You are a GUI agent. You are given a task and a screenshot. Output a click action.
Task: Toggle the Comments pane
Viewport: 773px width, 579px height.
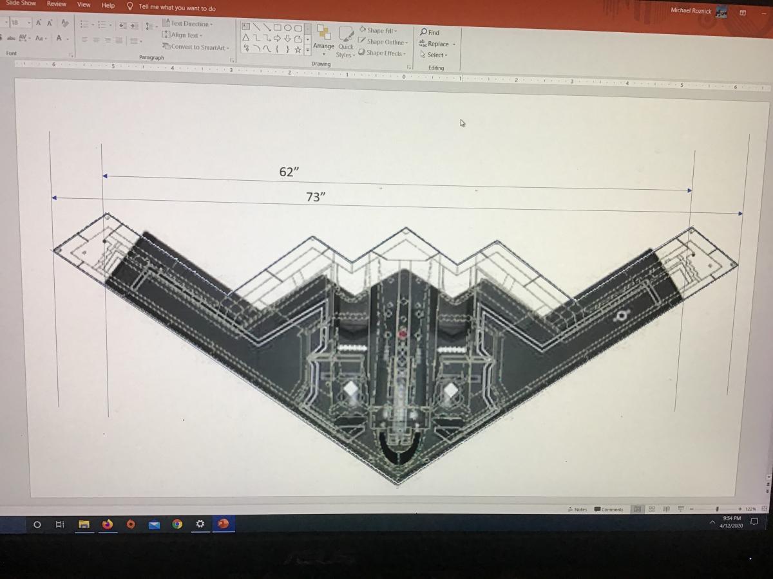point(609,510)
